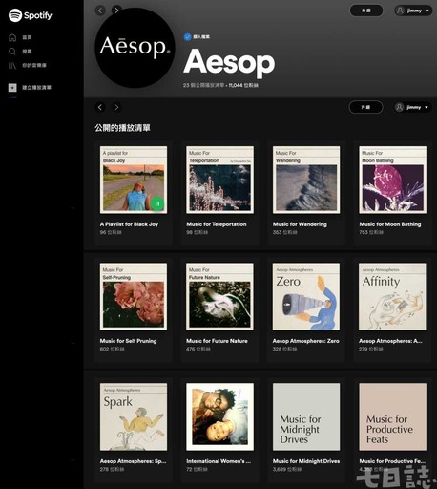Screen dimensions: 437x489
Task: Click the title 'Aesop Atmospheres: A...'
Action: (390, 341)
